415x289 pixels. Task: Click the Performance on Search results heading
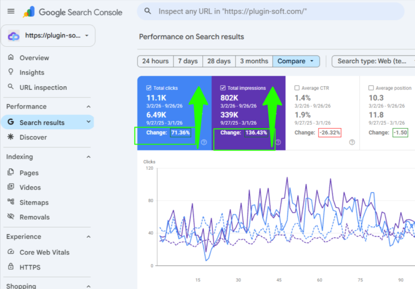click(191, 36)
